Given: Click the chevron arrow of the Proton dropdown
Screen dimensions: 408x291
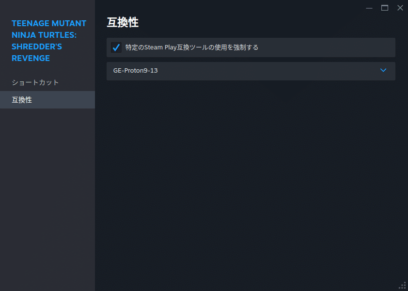Looking at the screenshot, I should [383, 70].
